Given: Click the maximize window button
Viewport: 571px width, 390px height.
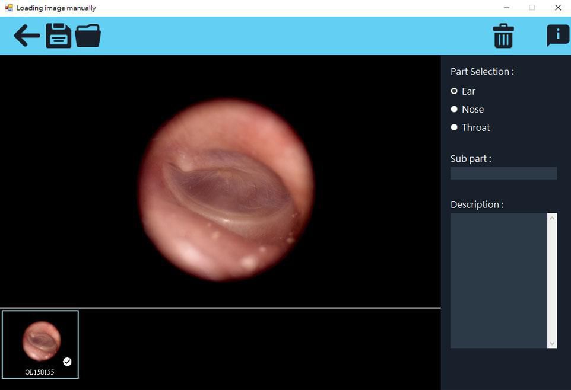Looking at the screenshot, I should (532, 8).
